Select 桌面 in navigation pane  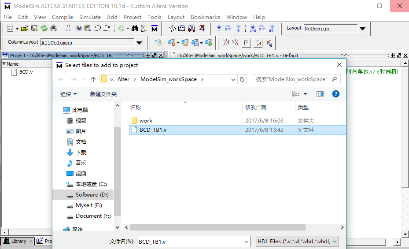[81, 173]
